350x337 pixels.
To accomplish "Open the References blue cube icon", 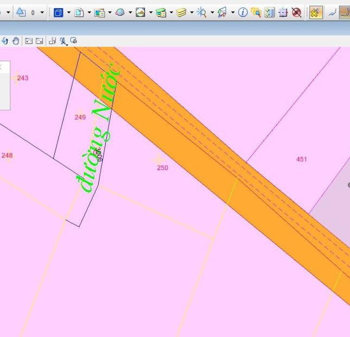I will click(59, 13).
